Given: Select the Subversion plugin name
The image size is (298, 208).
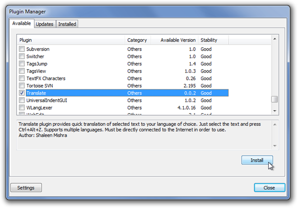Looking at the screenshot, I should point(38,49).
